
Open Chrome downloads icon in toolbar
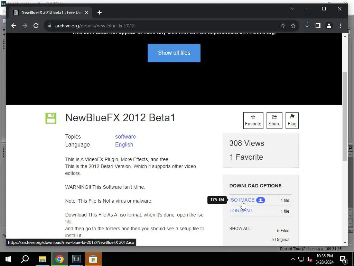[x=307, y=25]
